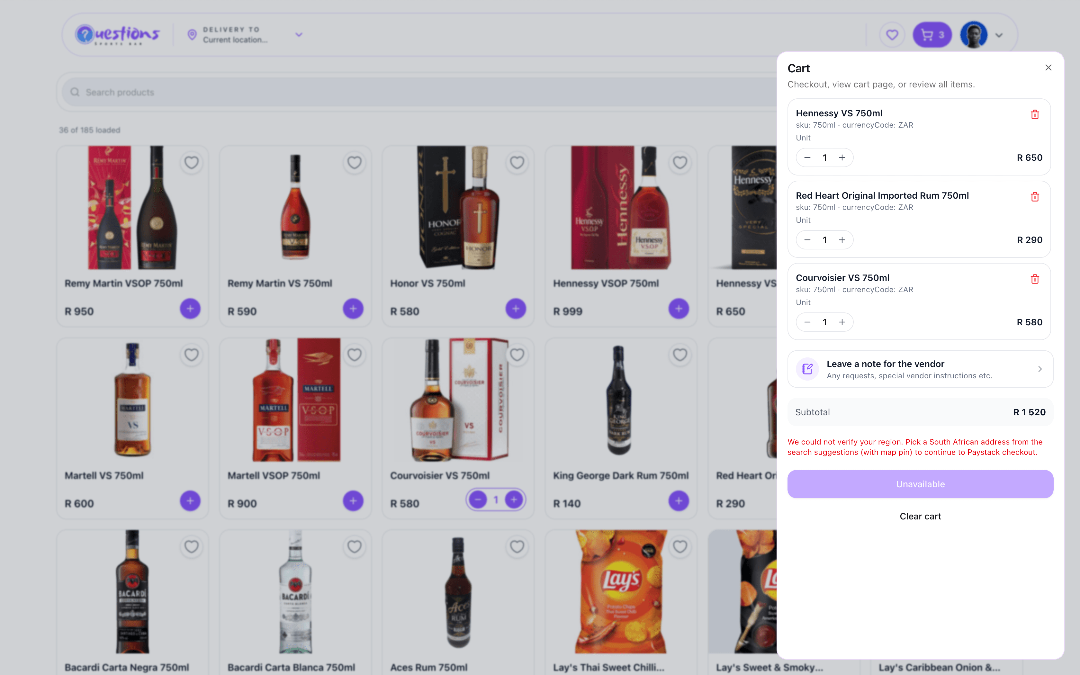
Task: Decrease Courvoisier VS quantity on product card
Action: (x=478, y=500)
